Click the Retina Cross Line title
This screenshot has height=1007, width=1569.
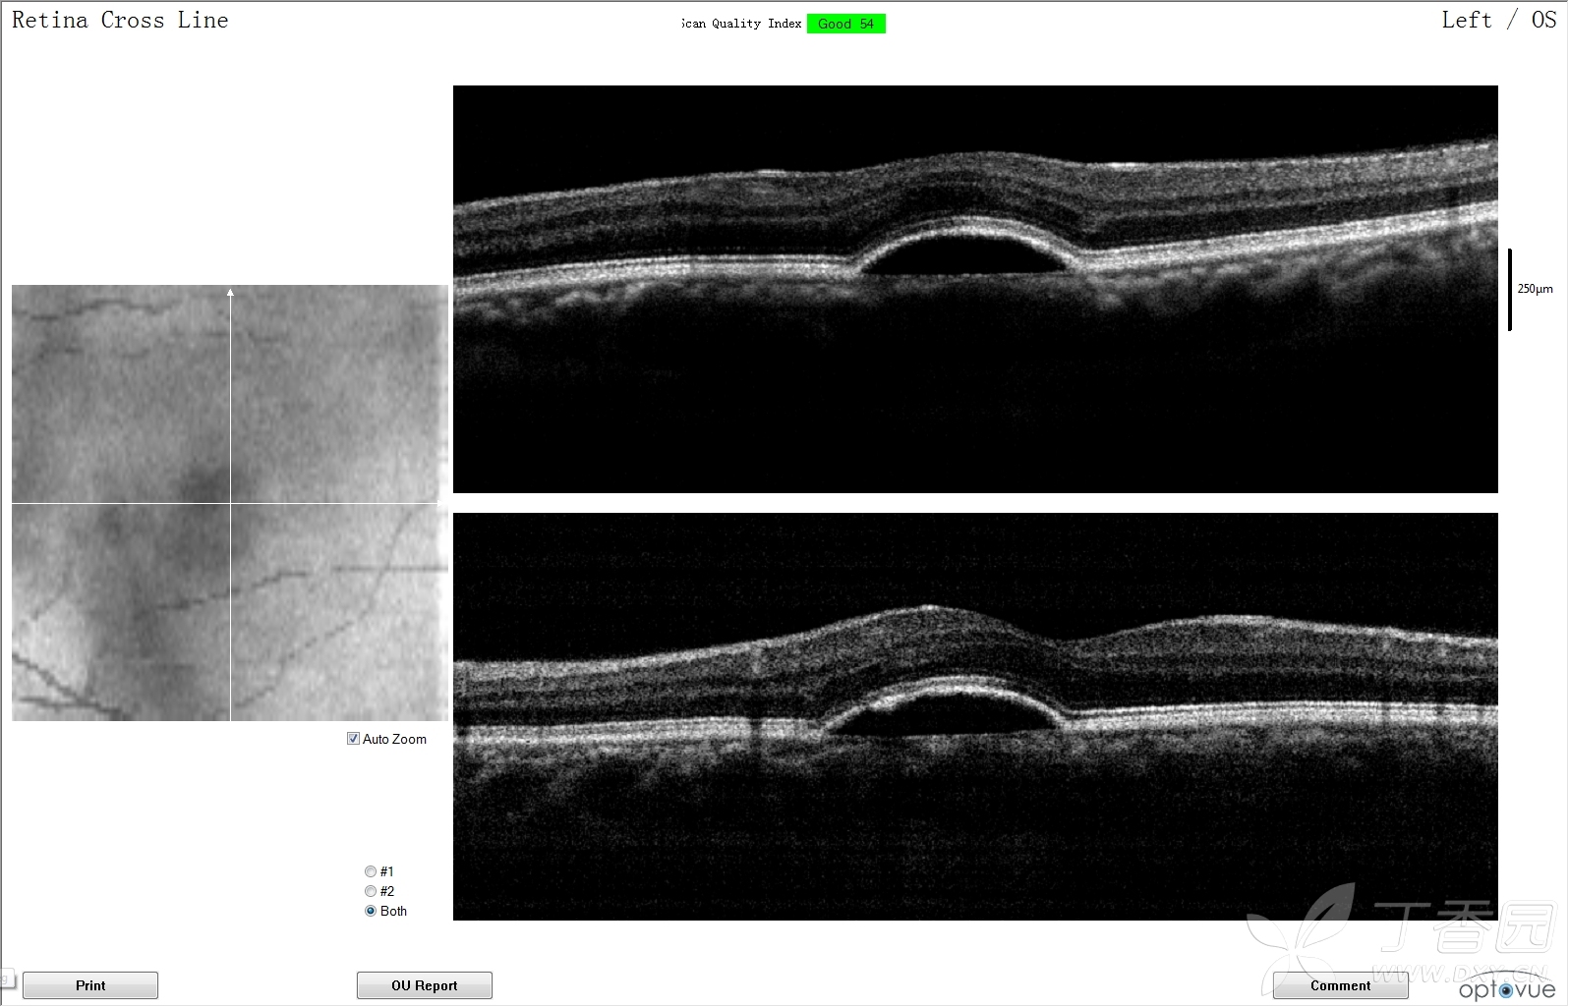tap(120, 21)
